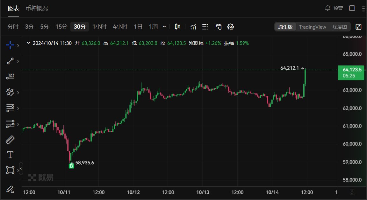
Task: Click the green B buy marker
Action: [71, 166]
